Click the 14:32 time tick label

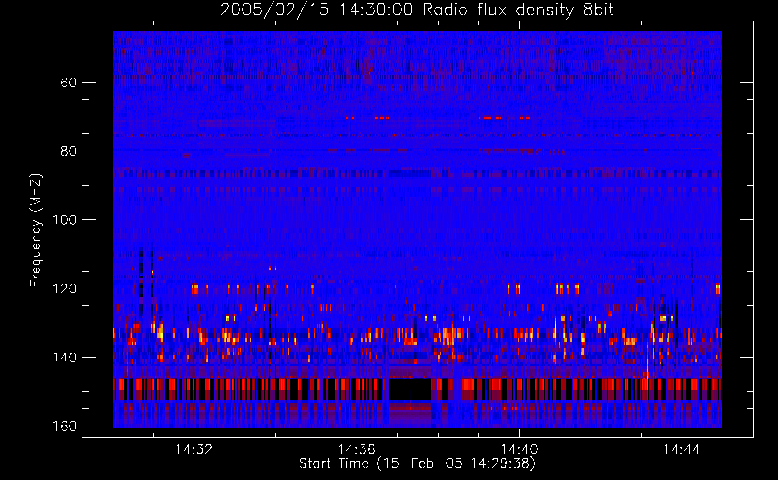194,450
